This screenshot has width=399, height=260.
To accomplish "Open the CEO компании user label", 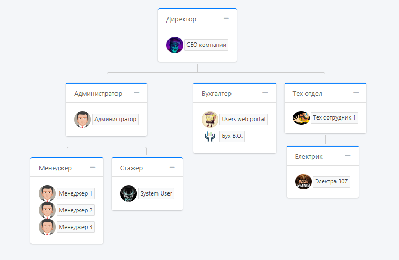I will point(206,45).
